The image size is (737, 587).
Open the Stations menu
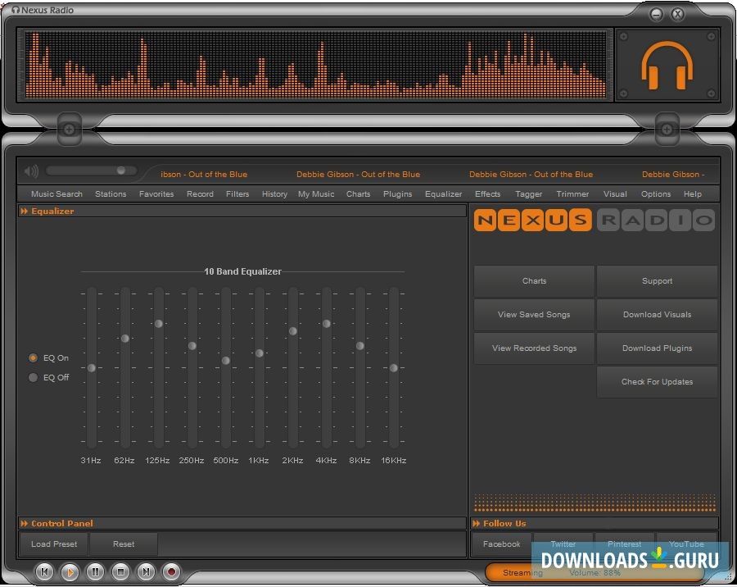(111, 193)
